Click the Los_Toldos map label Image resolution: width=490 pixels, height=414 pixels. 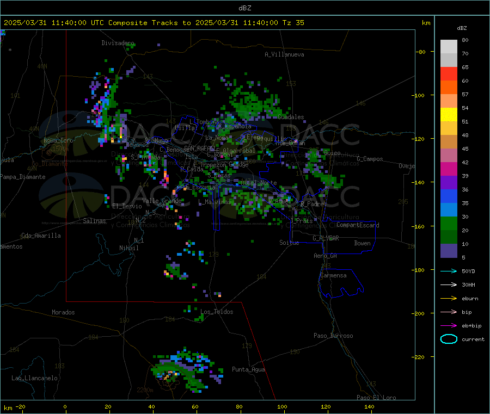(217, 312)
